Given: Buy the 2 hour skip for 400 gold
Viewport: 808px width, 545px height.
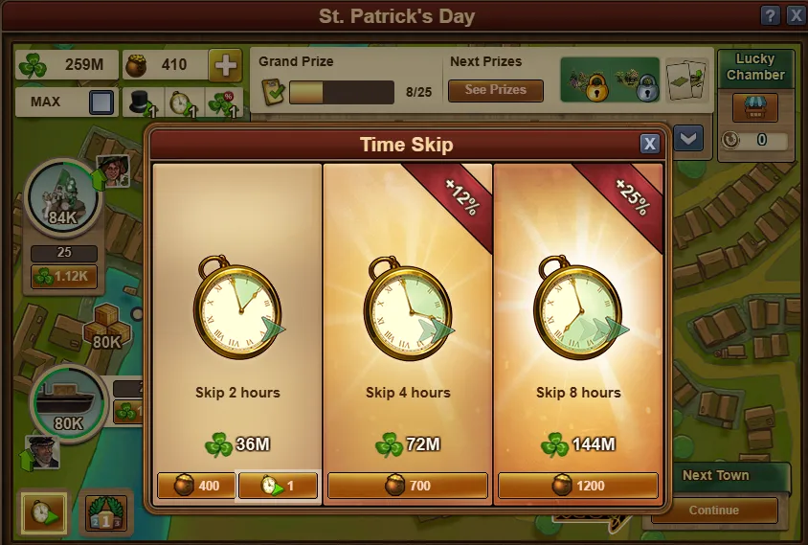Looking at the screenshot, I should [x=196, y=486].
